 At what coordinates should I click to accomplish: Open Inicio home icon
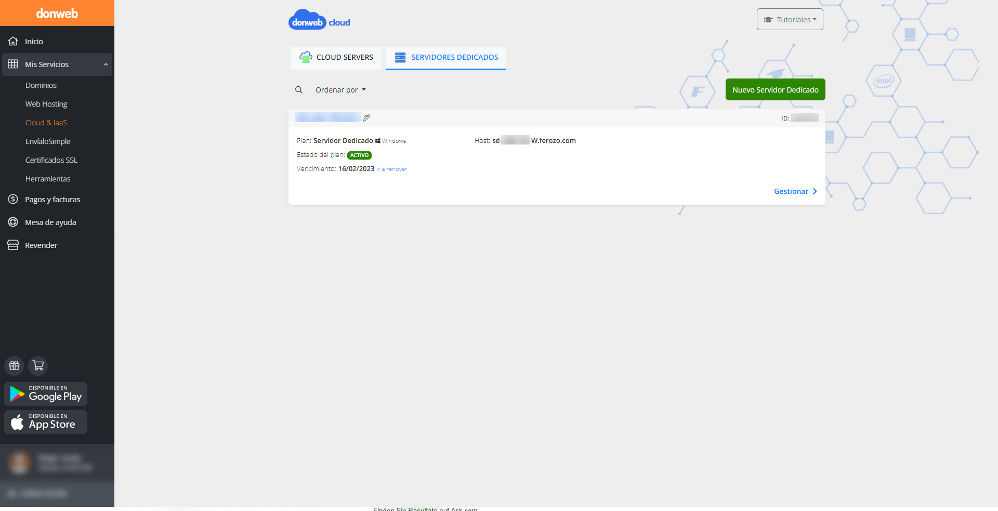pyautogui.click(x=13, y=41)
